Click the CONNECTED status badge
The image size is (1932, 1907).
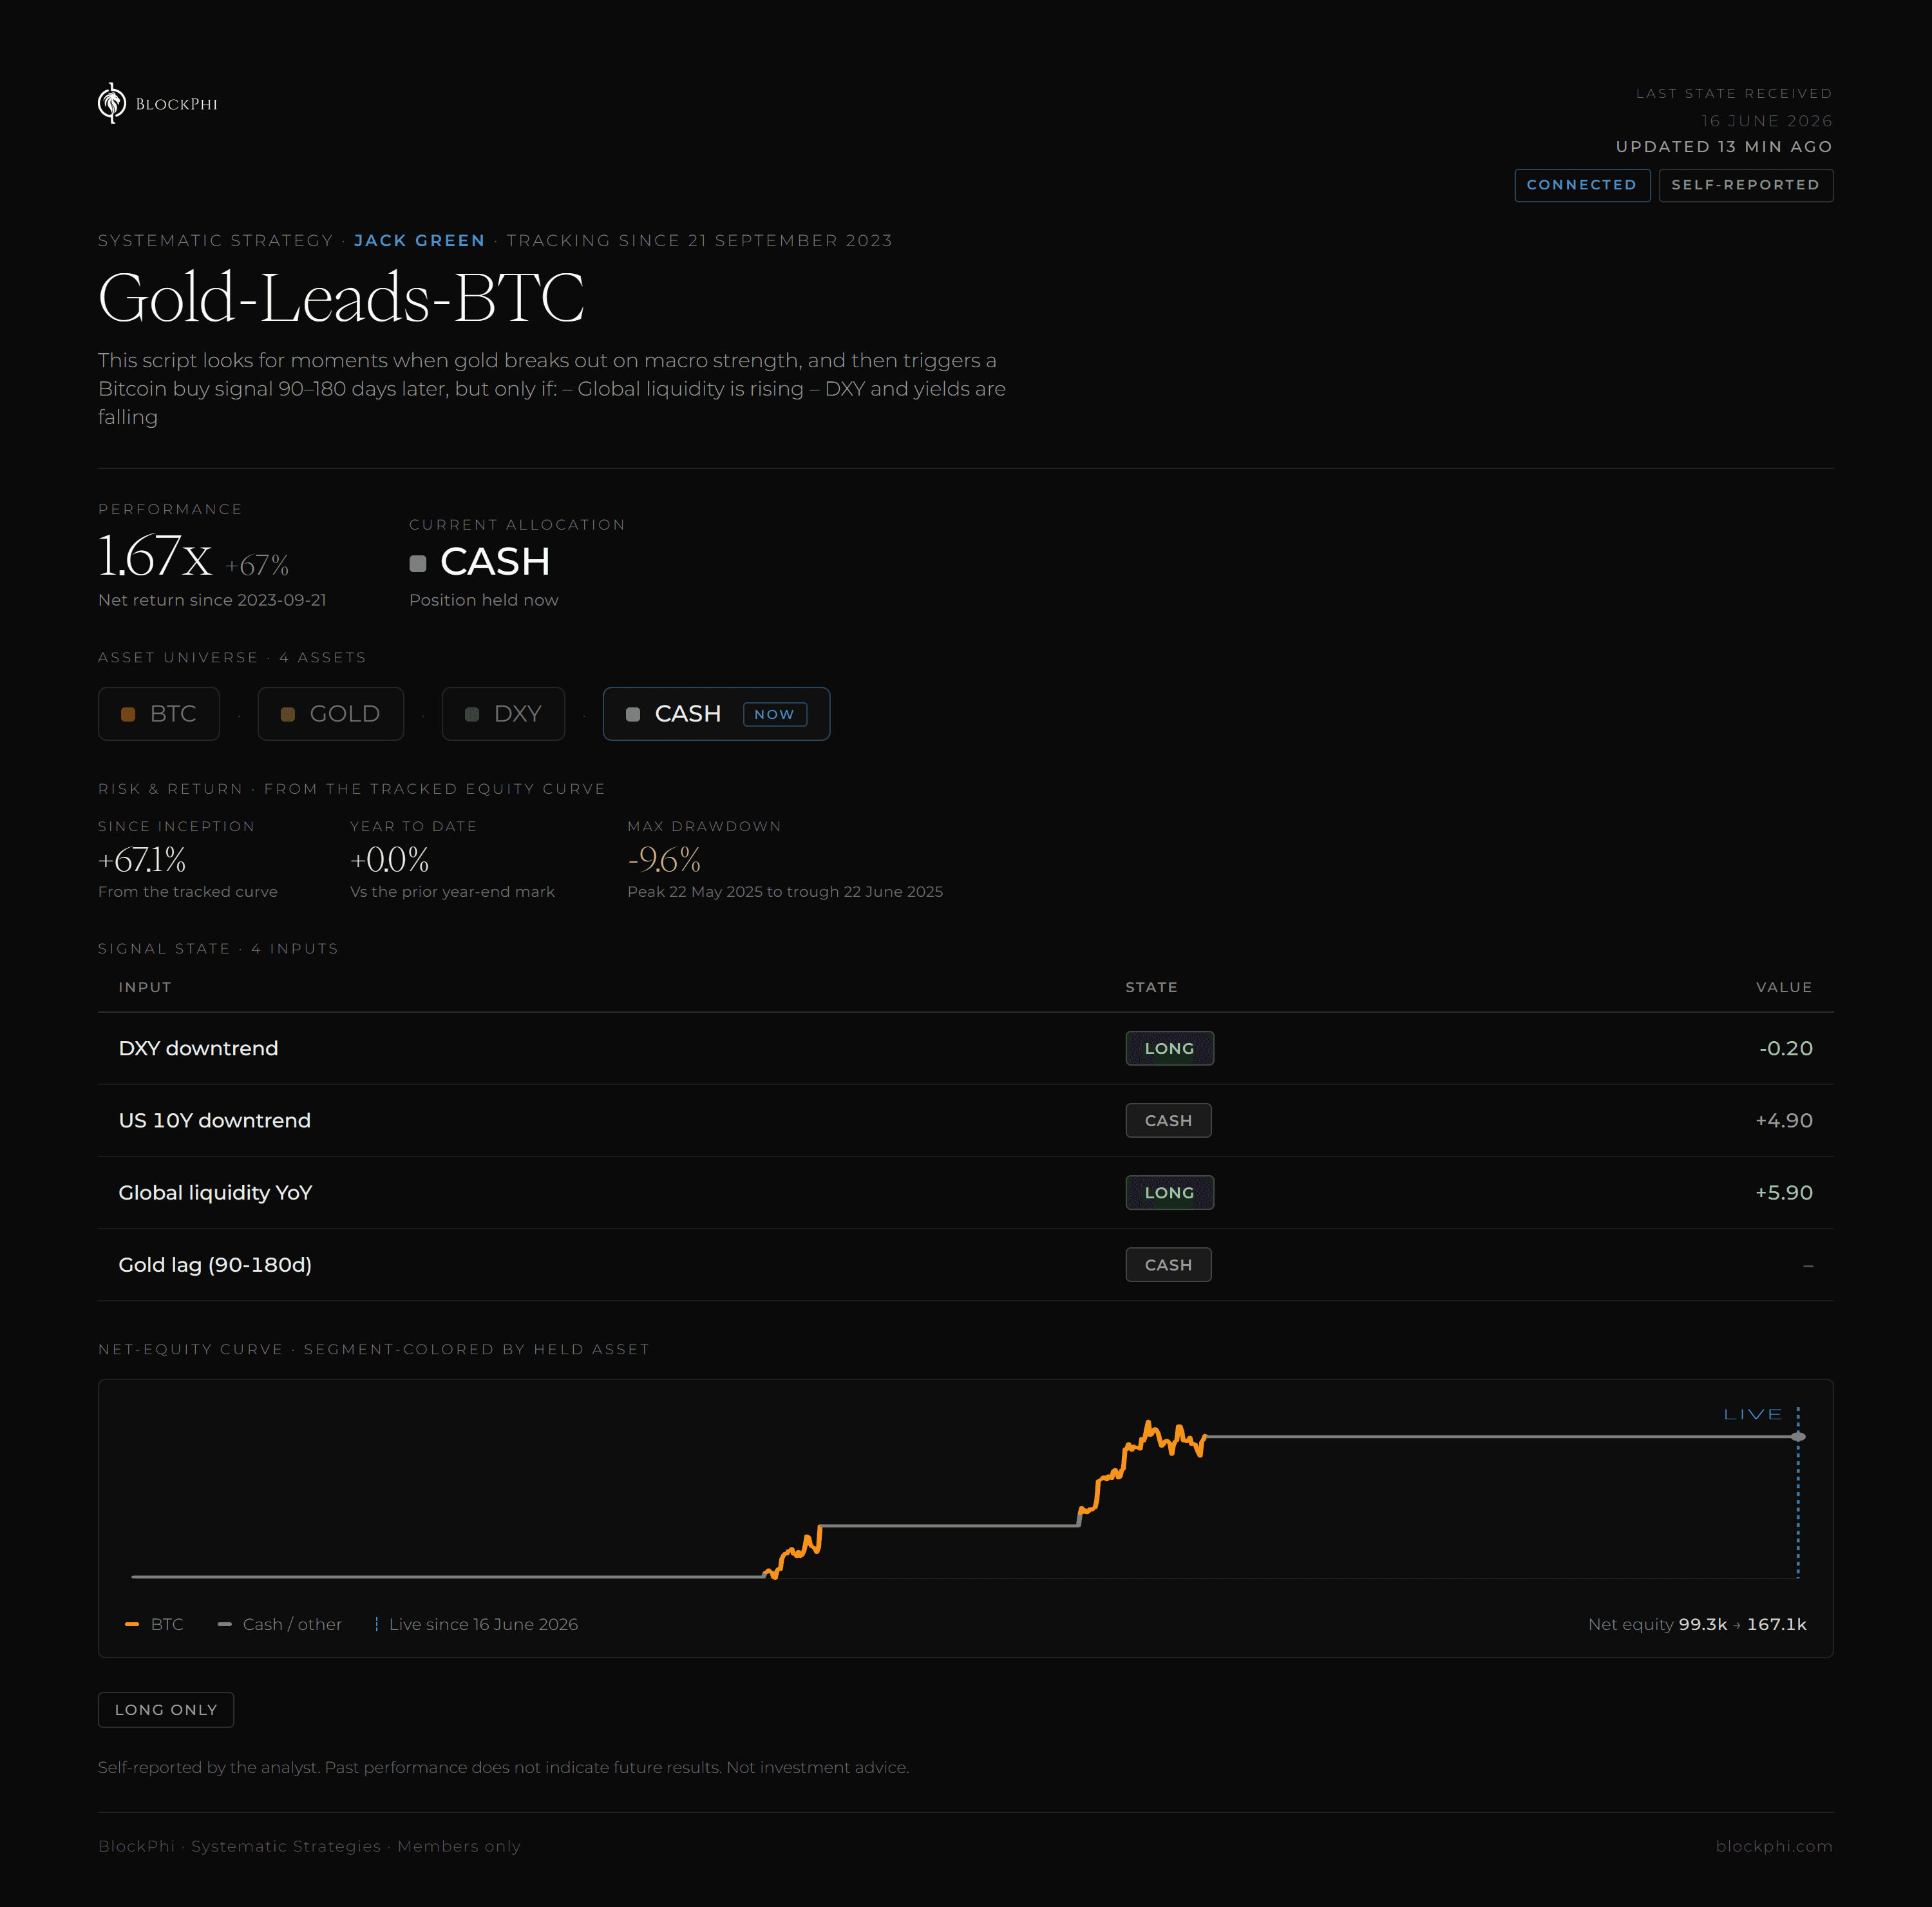click(x=1582, y=185)
